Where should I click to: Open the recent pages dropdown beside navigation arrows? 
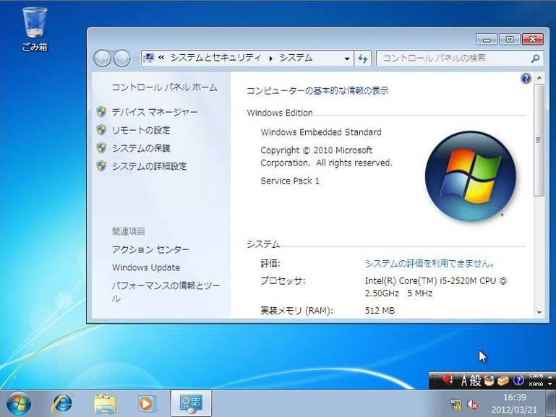[135, 59]
